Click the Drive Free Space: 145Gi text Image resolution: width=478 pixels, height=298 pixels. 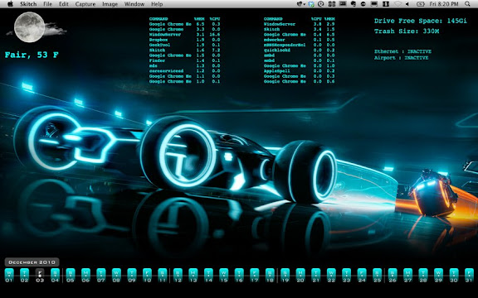[x=421, y=21]
